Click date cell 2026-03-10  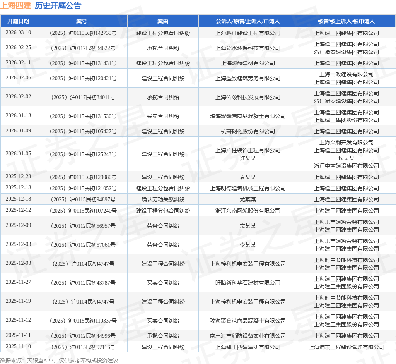[x=19, y=33]
